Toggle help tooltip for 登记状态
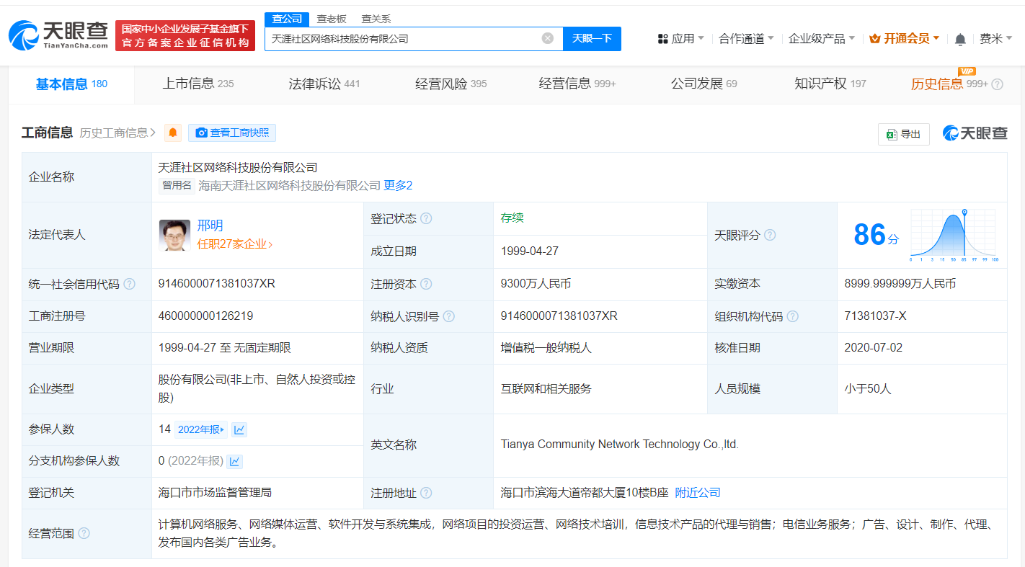1025x567 pixels. point(427,218)
